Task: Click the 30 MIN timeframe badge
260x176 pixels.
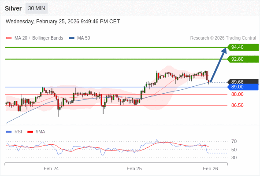Action: pyautogui.click(x=37, y=8)
